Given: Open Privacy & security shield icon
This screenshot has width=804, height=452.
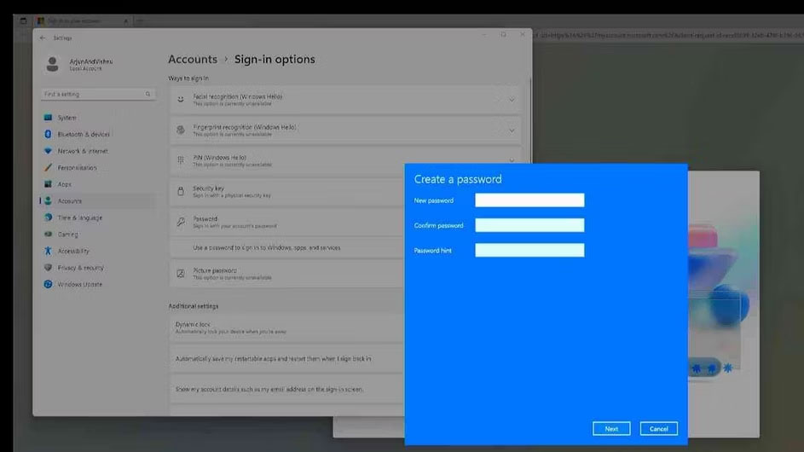Looking at the screenshot, I should tap(49, 267).
